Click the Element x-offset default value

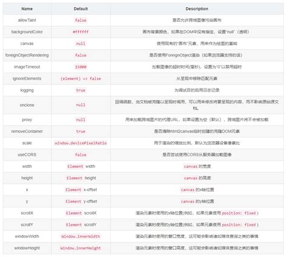(x=81, y=190)
